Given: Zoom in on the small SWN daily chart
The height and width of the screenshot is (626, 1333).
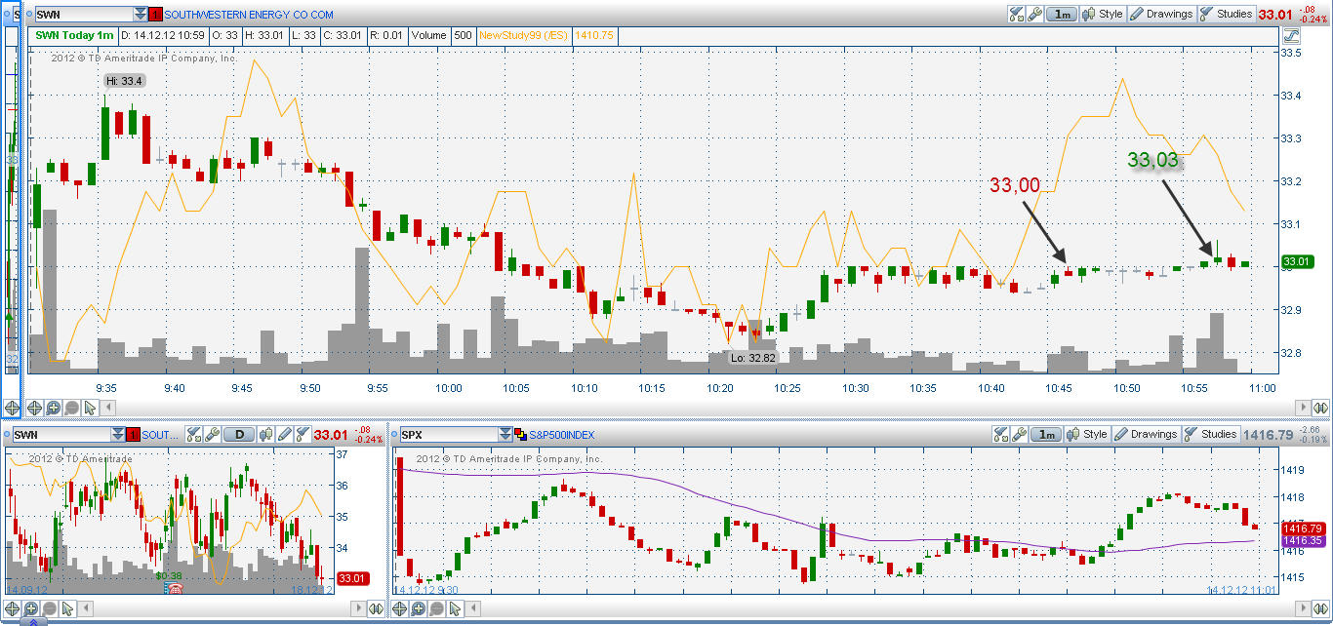Looking at the screenshot, I should [x=30, y=609].
